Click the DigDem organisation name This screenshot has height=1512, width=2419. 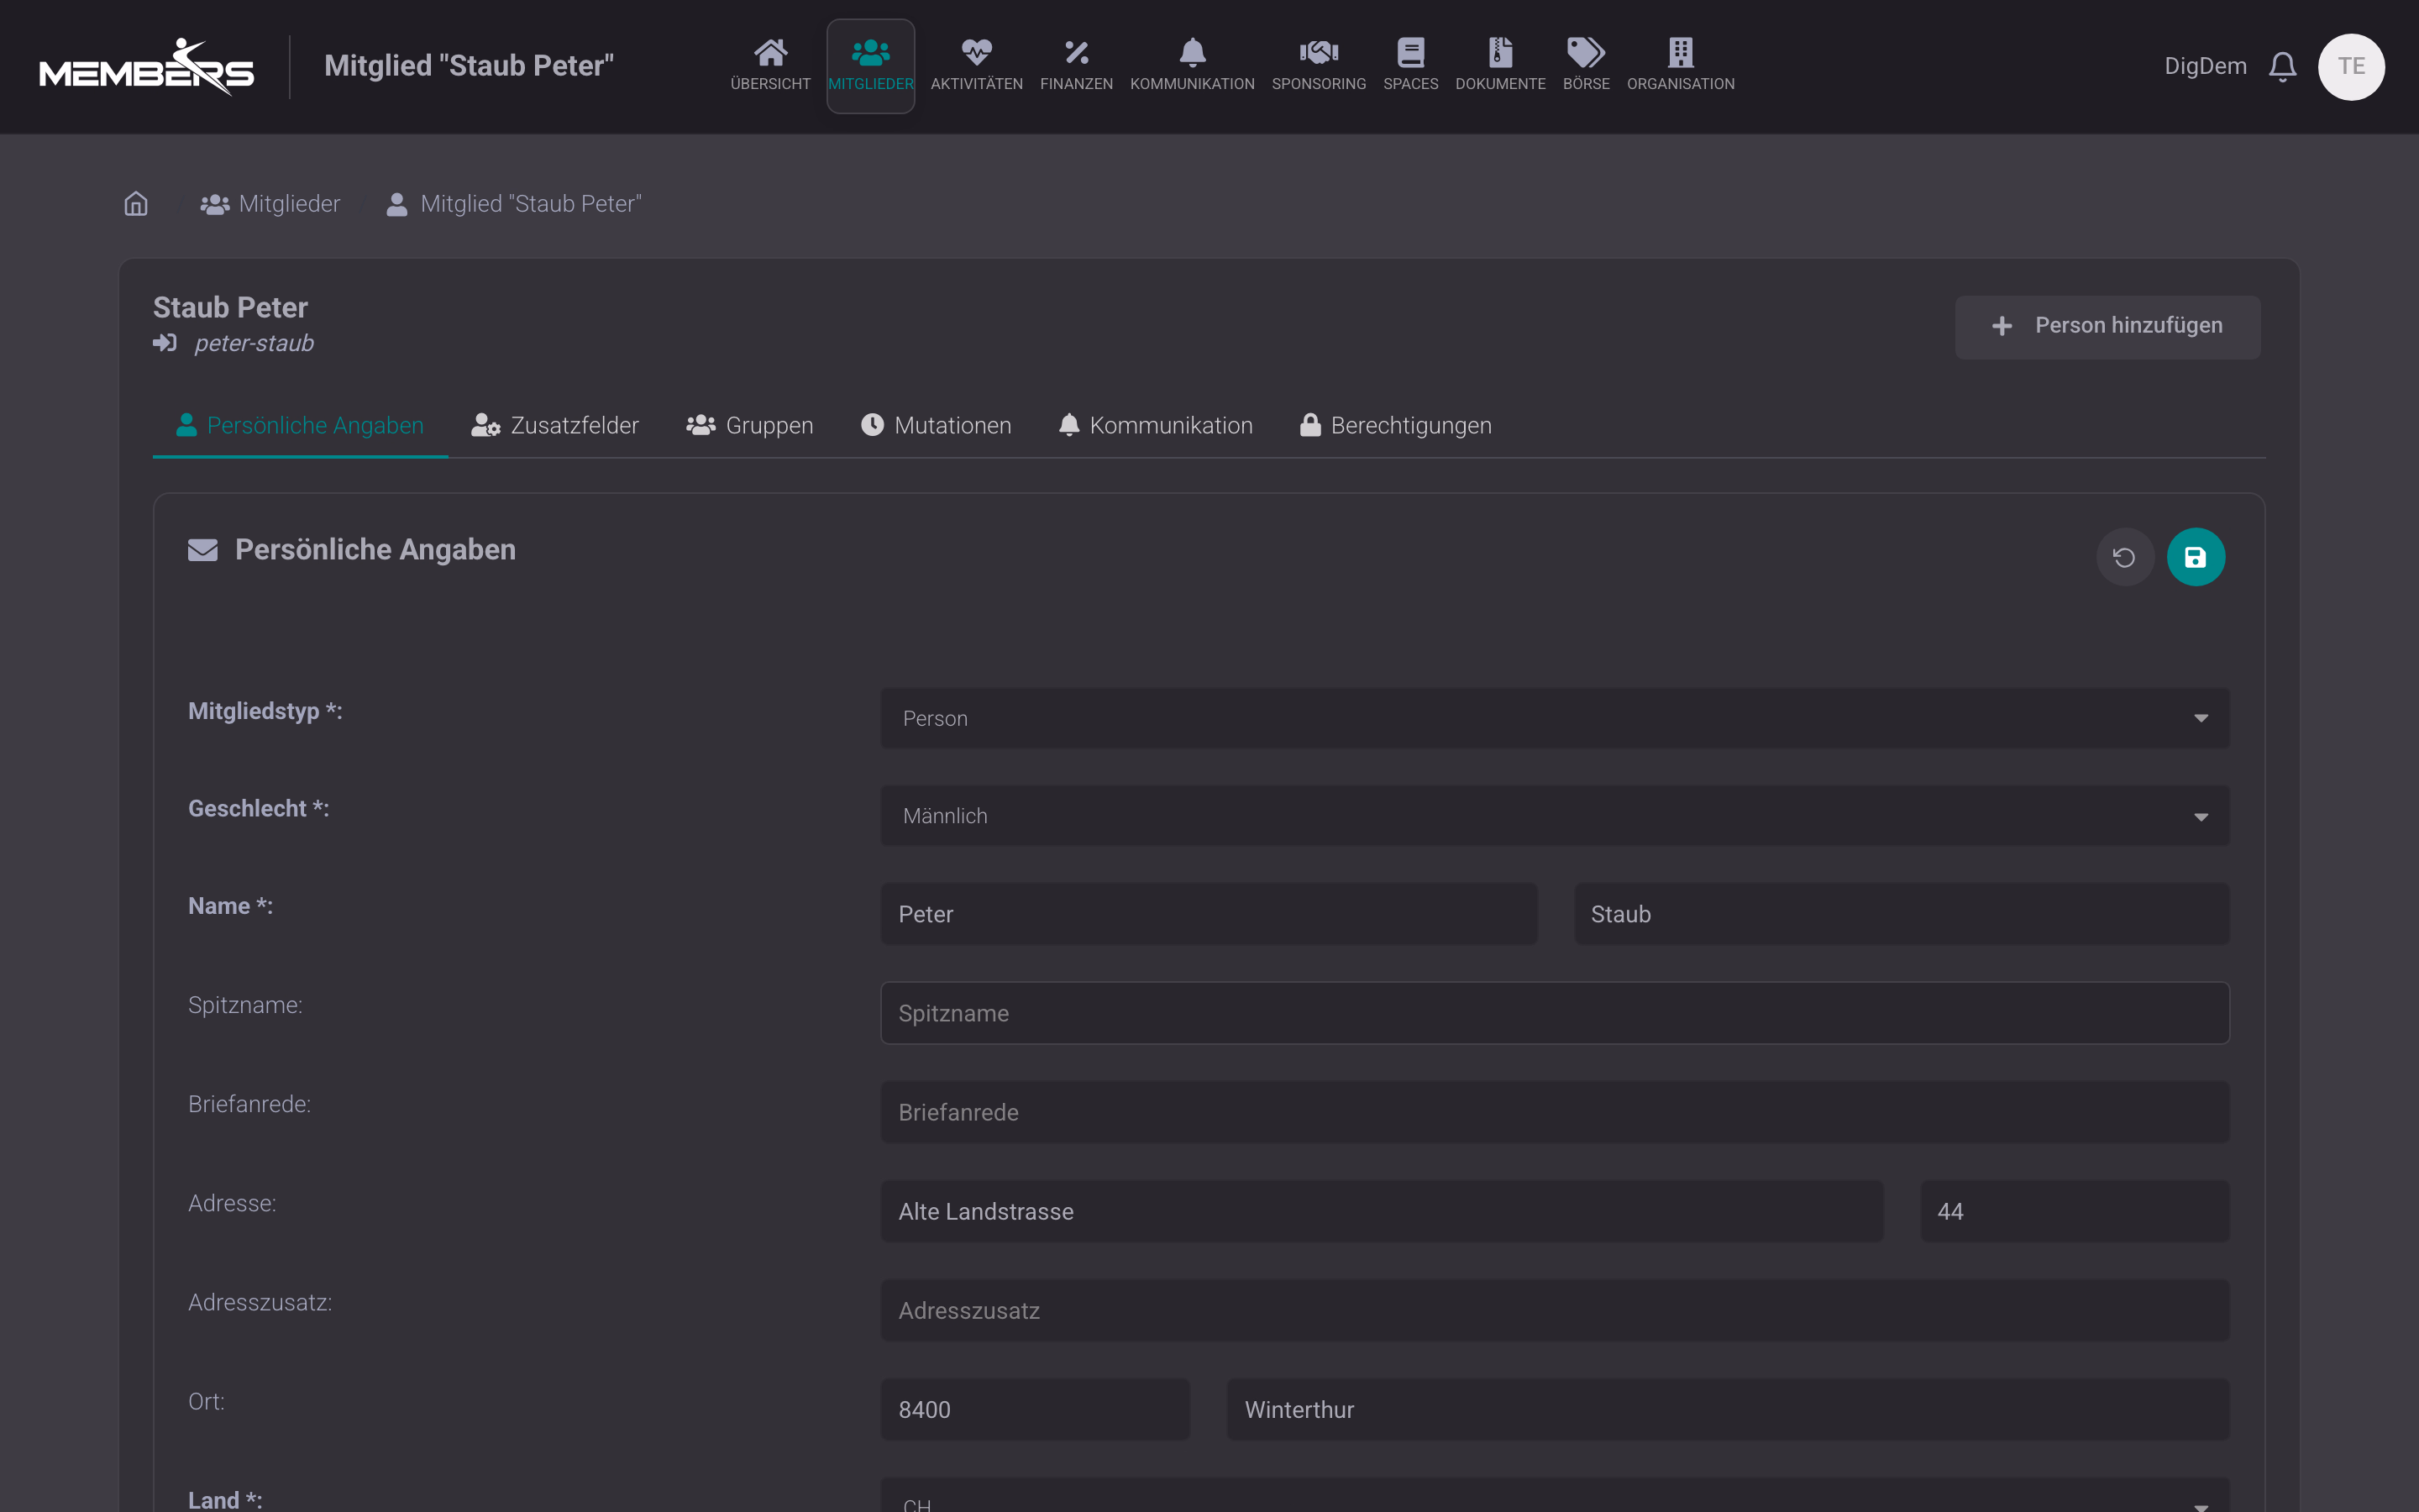[x=2205, y=67]
